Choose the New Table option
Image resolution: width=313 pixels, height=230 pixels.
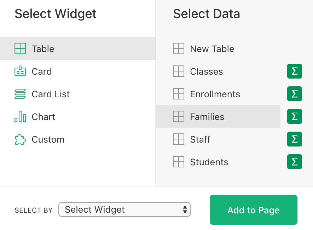click(x=212, y=48)
